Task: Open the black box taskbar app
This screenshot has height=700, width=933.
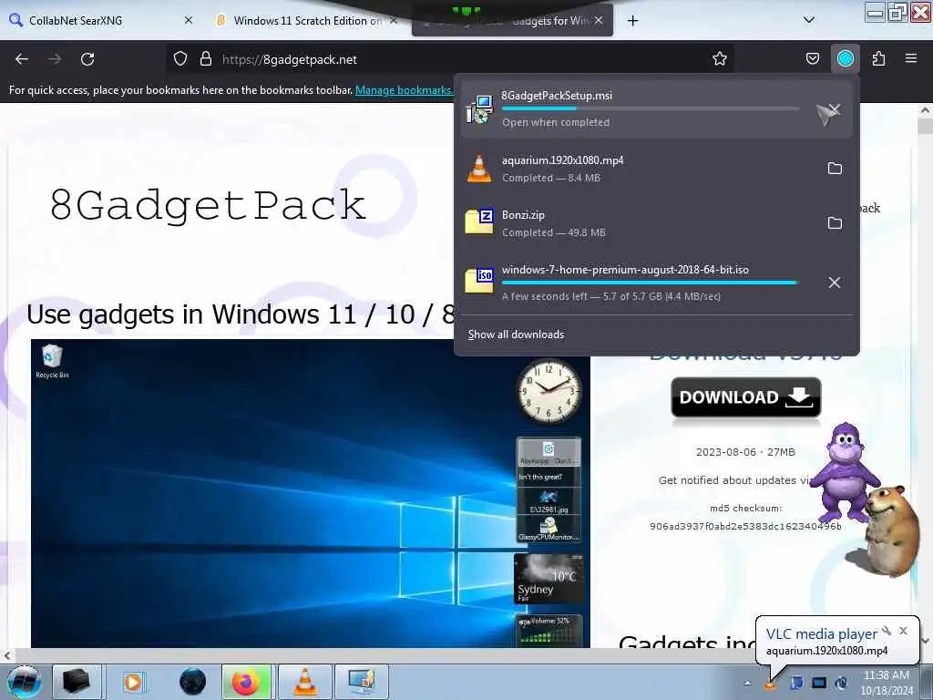Action: (x=77, y=682)
